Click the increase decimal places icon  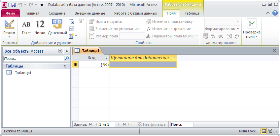(229, 36)
